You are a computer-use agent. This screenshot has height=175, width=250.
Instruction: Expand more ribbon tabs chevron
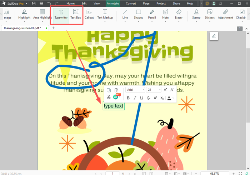(201, 3)
